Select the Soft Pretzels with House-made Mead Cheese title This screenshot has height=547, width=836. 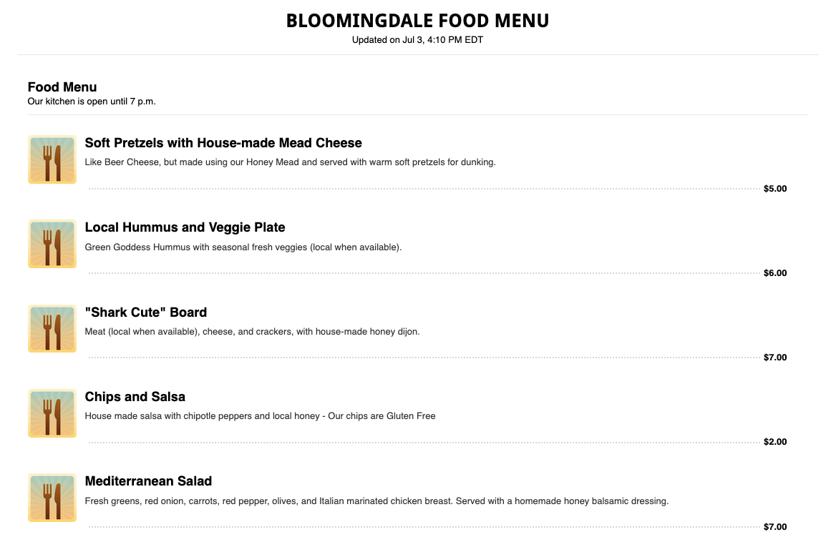[223, 143]
